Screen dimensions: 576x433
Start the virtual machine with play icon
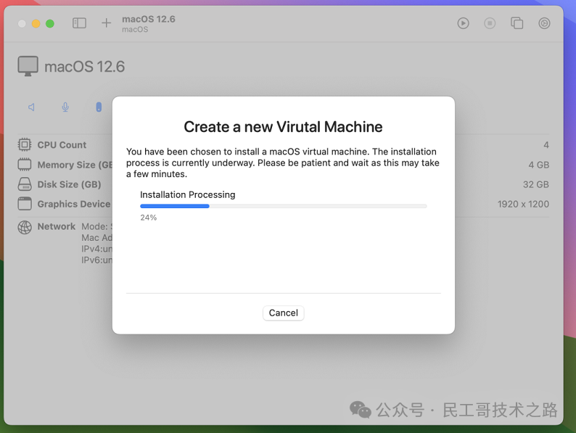coord(463,23)
